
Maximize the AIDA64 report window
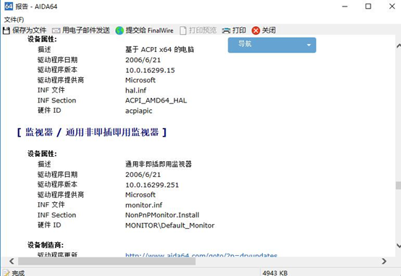pos(368,7)
